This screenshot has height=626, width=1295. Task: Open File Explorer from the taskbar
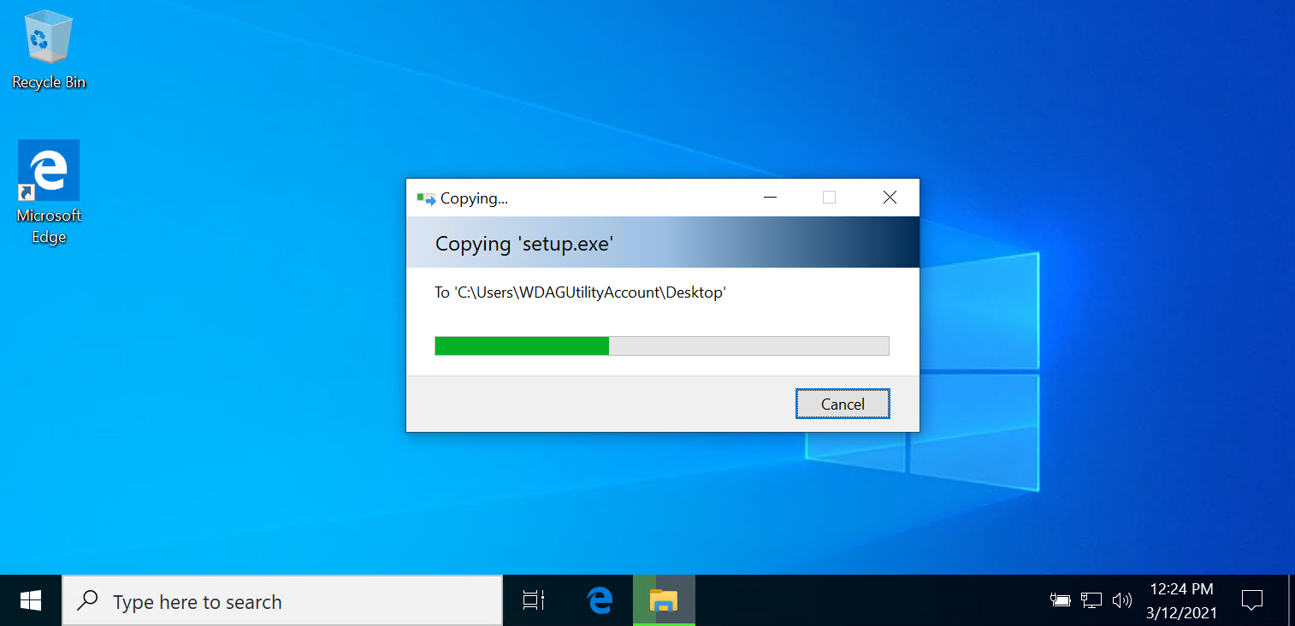point(664,601)
